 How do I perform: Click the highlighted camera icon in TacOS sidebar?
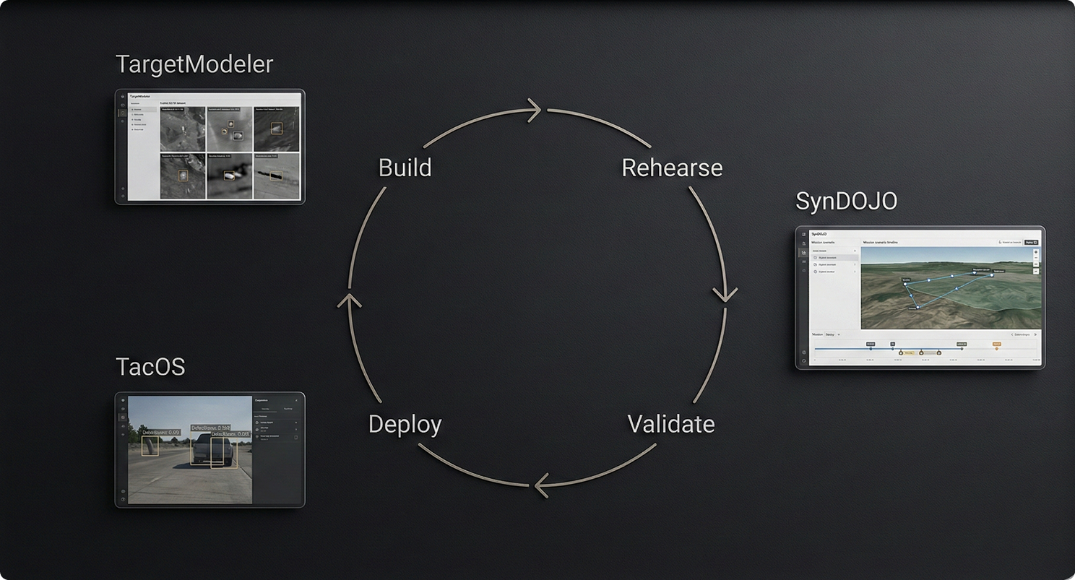123,417
